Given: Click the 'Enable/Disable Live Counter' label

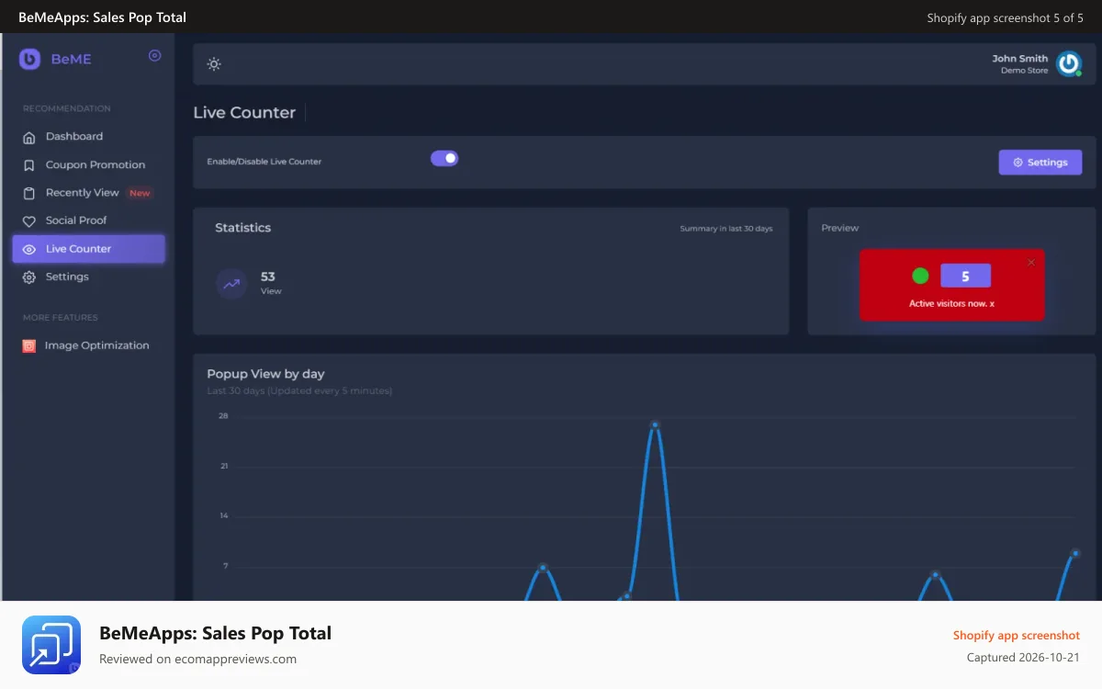Looking at the screenshot, I should [264, 162].
